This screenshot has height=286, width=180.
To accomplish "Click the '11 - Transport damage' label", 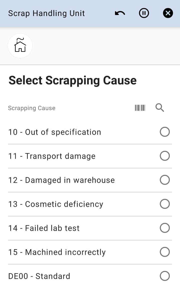I will click(x=52, y=156).
